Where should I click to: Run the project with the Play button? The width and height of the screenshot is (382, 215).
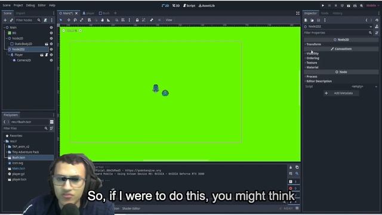[323, 5]
